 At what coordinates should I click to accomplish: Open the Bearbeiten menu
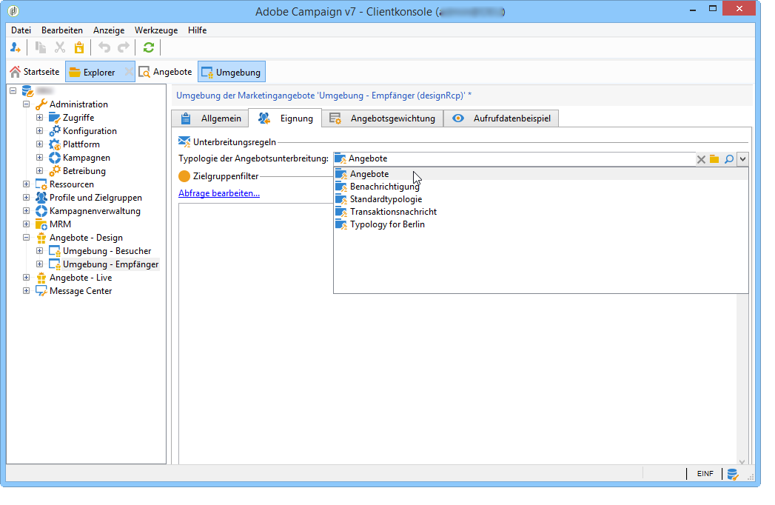coord(62,30)
